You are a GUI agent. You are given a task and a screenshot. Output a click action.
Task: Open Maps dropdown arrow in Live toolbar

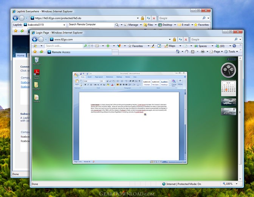pos(180,46)
